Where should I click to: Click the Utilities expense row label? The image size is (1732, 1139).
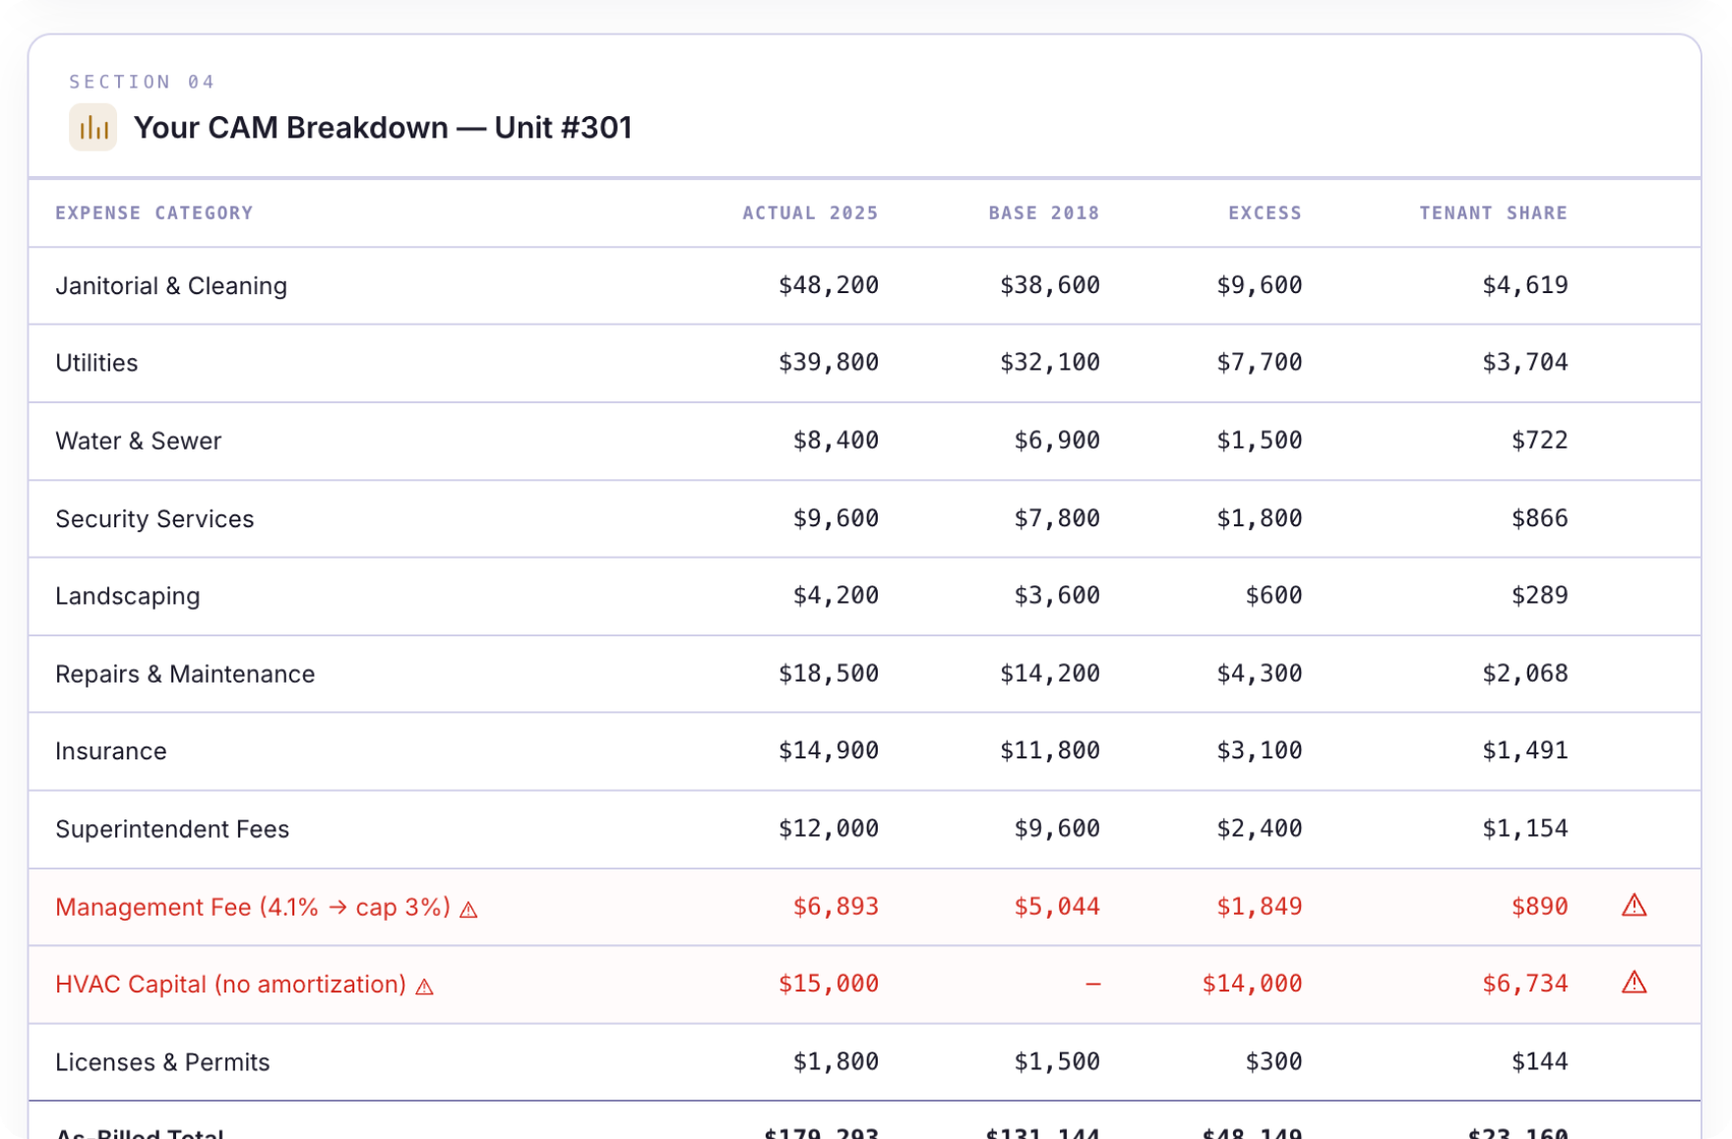pyautogui.click(x=96, y=363)
